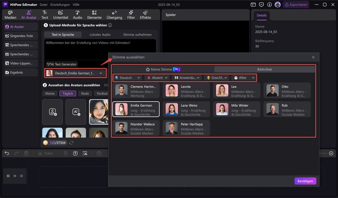Select the Meine avatar category

coord(50,93)
